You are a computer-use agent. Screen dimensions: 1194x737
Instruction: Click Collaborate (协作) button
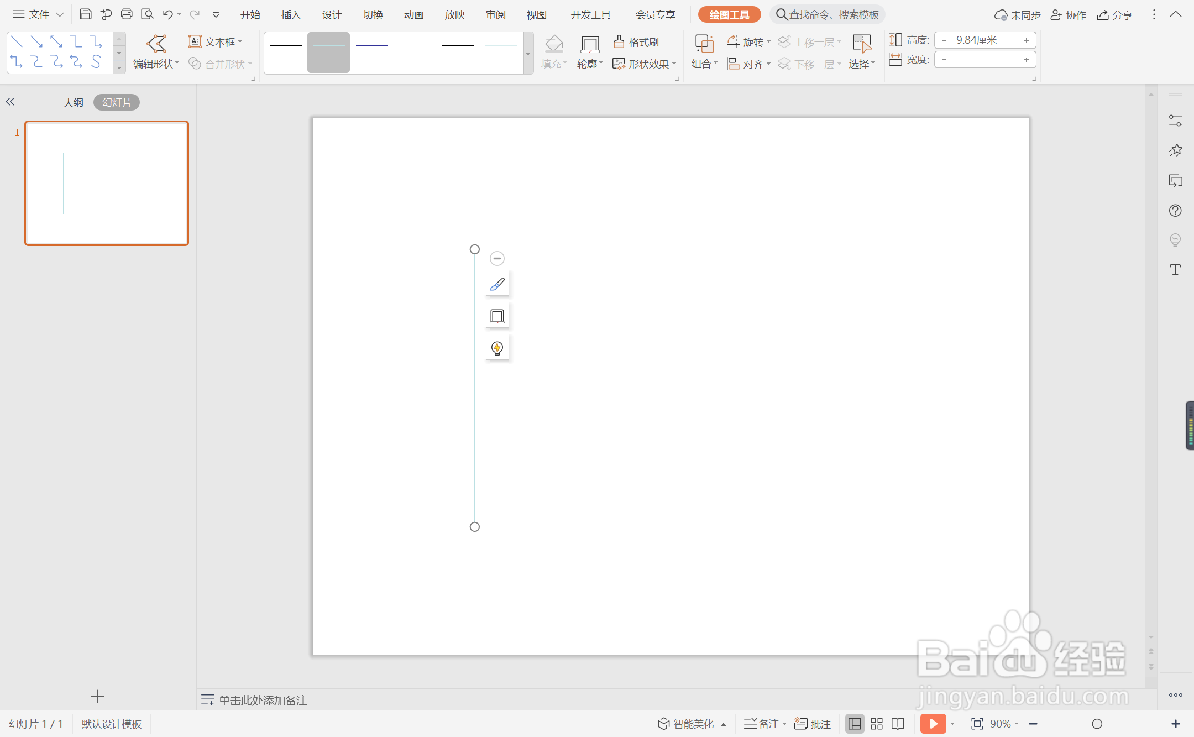pos(1069,15)
